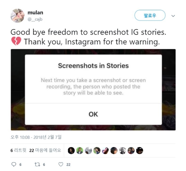
Task: Click the black-and-white liker avatar
Action: click(x=122, y=150)
